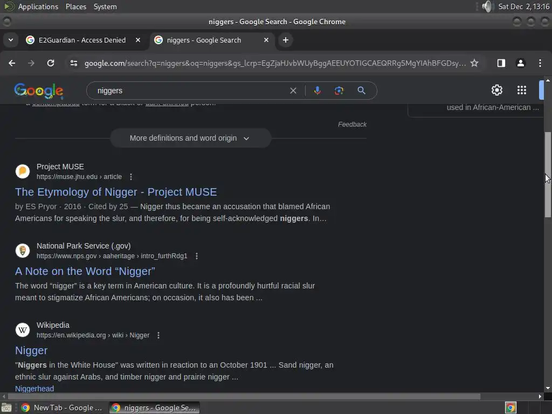View site information icon in address bar
Image resolution: width=552 pixels, height=414 pixels.
click(x=73, y=63)
